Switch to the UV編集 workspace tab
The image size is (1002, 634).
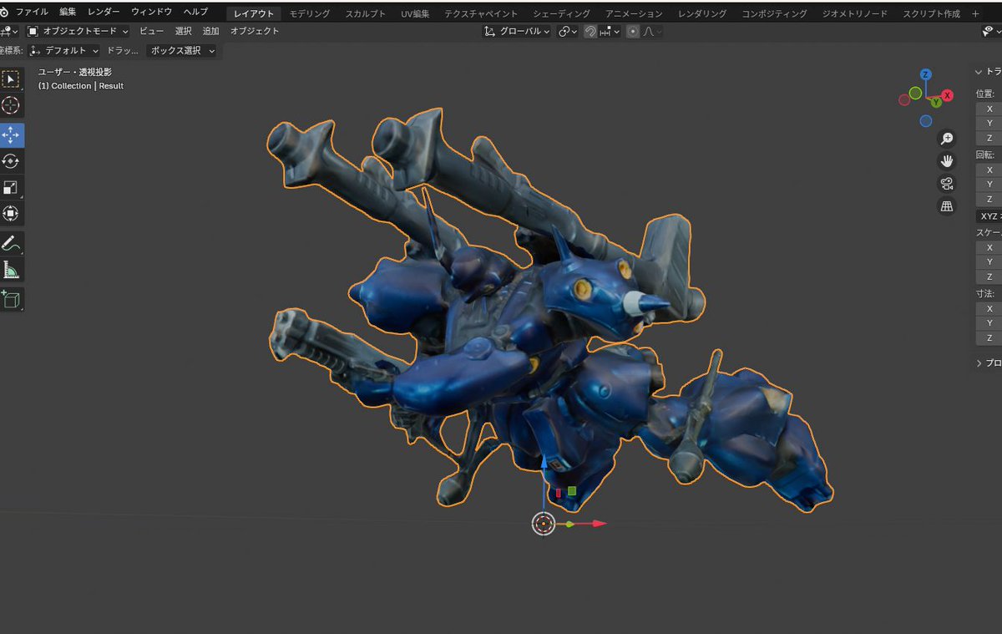tap(415, 14)
